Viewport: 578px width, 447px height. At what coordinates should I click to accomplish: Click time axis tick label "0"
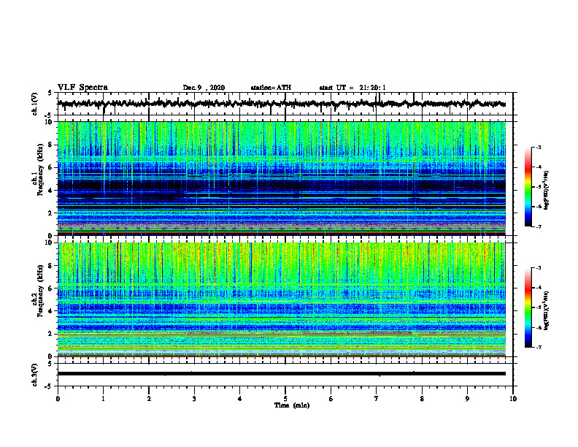58,399
